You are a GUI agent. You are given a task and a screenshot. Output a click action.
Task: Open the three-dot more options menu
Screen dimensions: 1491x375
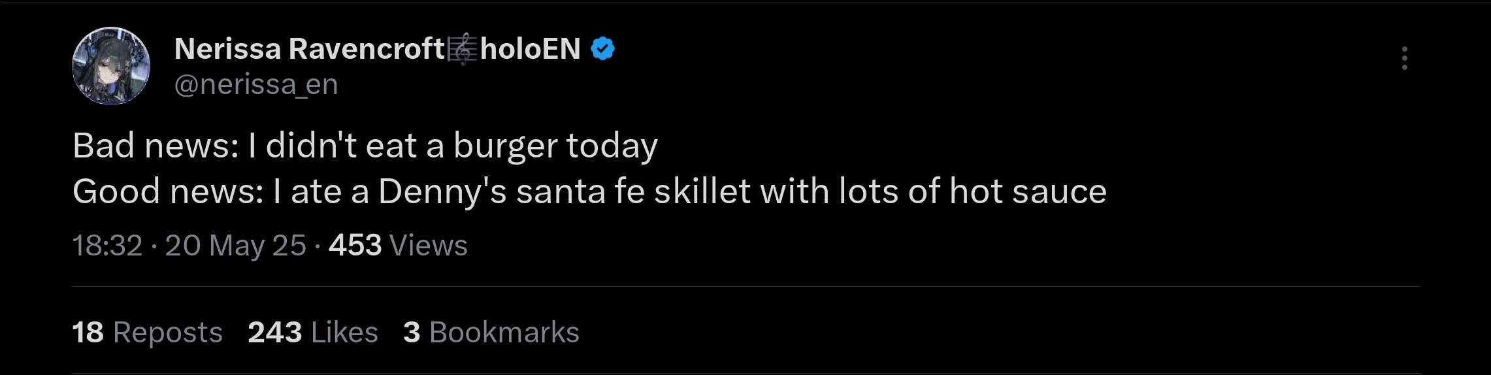coord(1404,58)
